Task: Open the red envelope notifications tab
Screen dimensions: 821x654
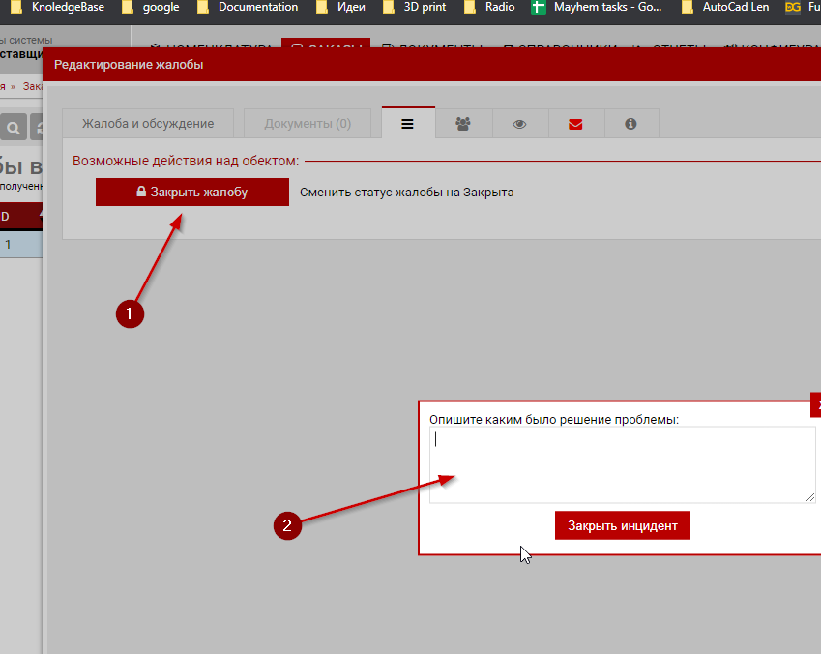Action: 576,124
